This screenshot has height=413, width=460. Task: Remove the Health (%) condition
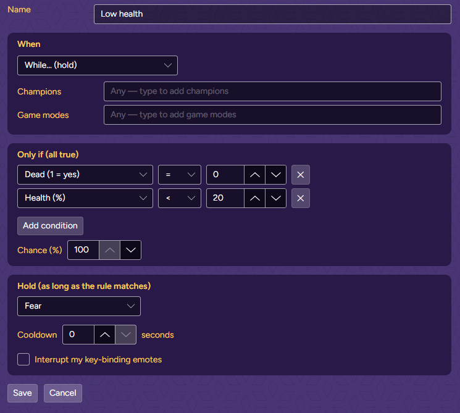click(x=301, y=198)
